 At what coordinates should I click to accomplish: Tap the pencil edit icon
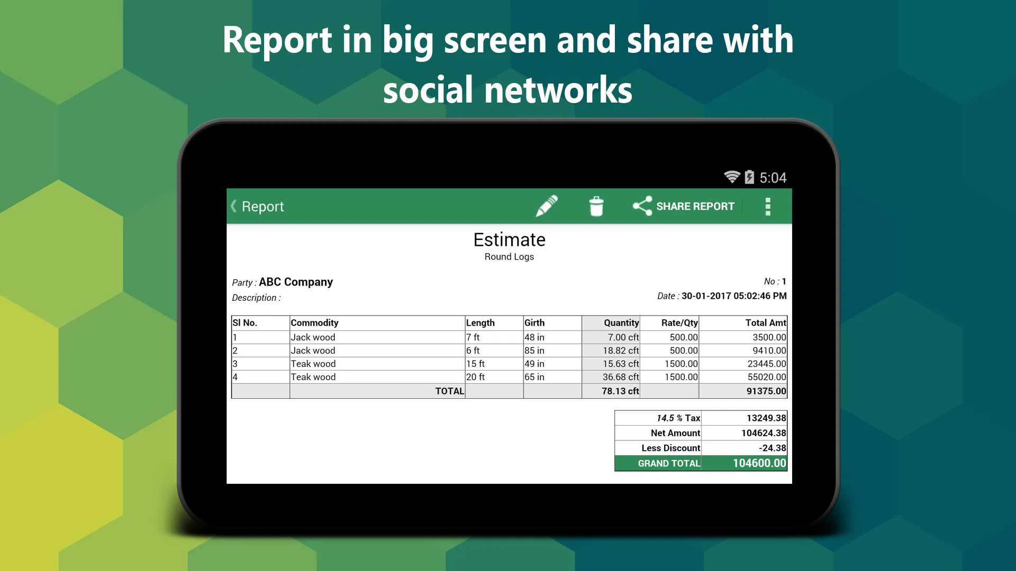point(547,206)
